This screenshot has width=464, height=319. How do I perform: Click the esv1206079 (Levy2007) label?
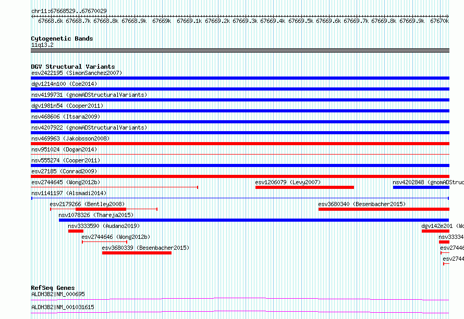click(288, 182)
